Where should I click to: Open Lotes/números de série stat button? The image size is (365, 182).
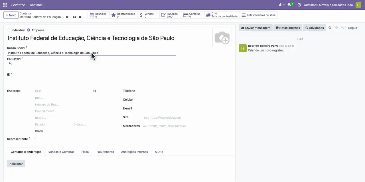(259, 15)
